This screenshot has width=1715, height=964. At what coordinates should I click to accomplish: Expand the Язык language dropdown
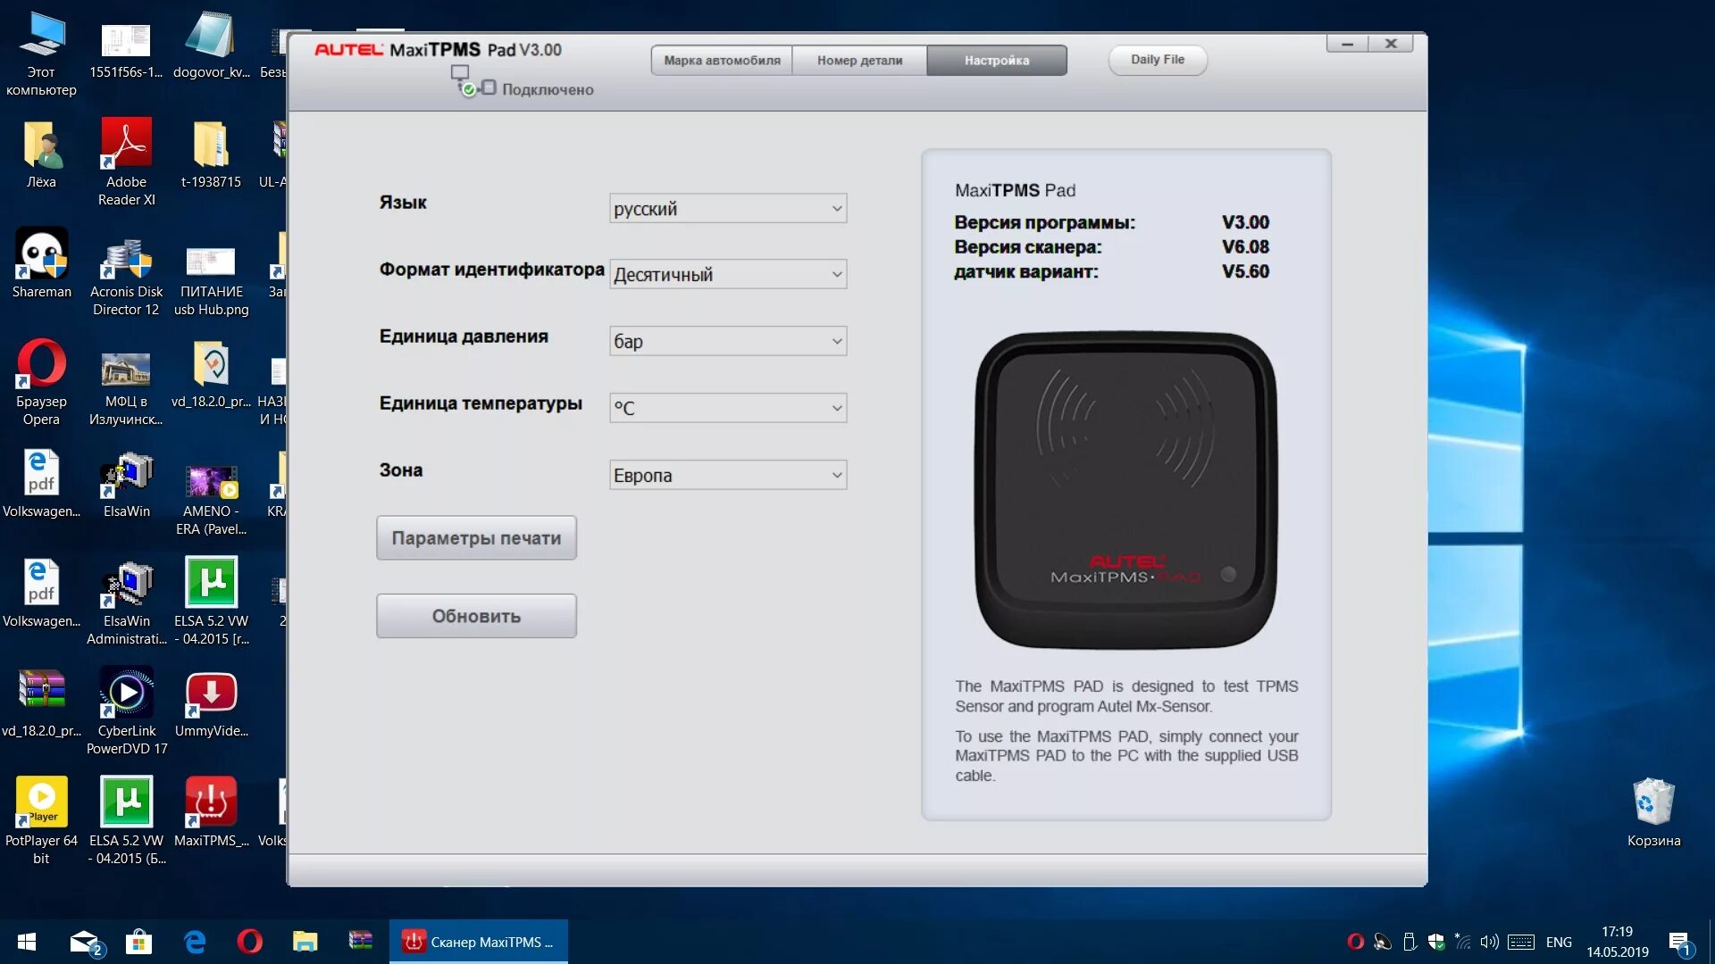834,208
